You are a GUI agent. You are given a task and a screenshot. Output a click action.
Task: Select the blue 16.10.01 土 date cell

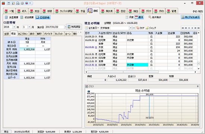(91, 47)
